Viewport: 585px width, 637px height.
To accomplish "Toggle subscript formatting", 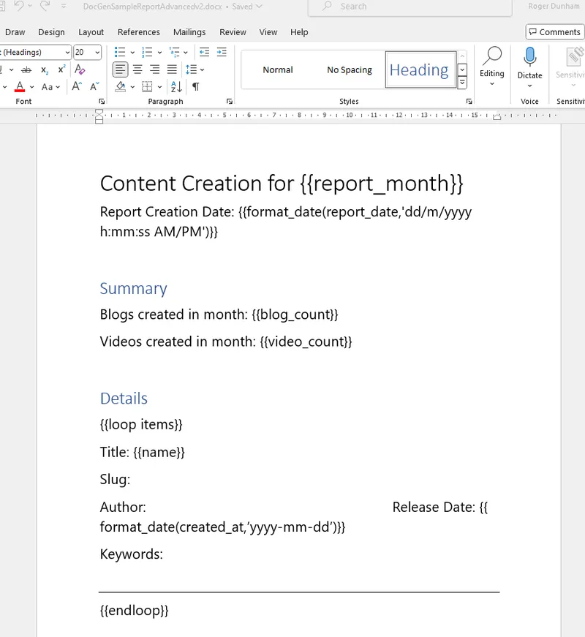I will tap(45, 69).
